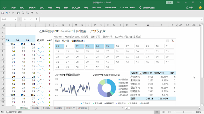Open print preview icon in quick toolbar
Viewport: 204px width, 114px height.
18,13
